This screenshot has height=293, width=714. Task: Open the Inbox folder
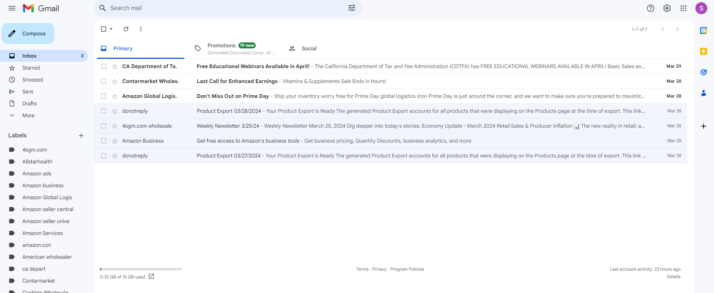(x=44, y=56)
